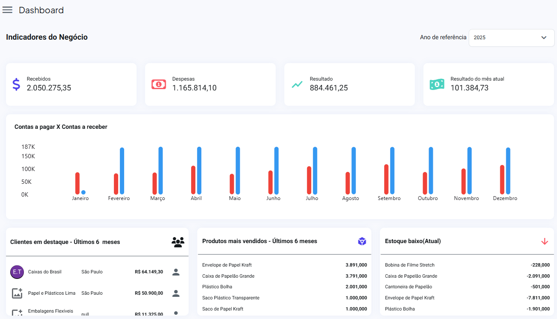Screen dimensions: 557x319
Task: Click the green cash icon for current month
Action: (437, 84)
